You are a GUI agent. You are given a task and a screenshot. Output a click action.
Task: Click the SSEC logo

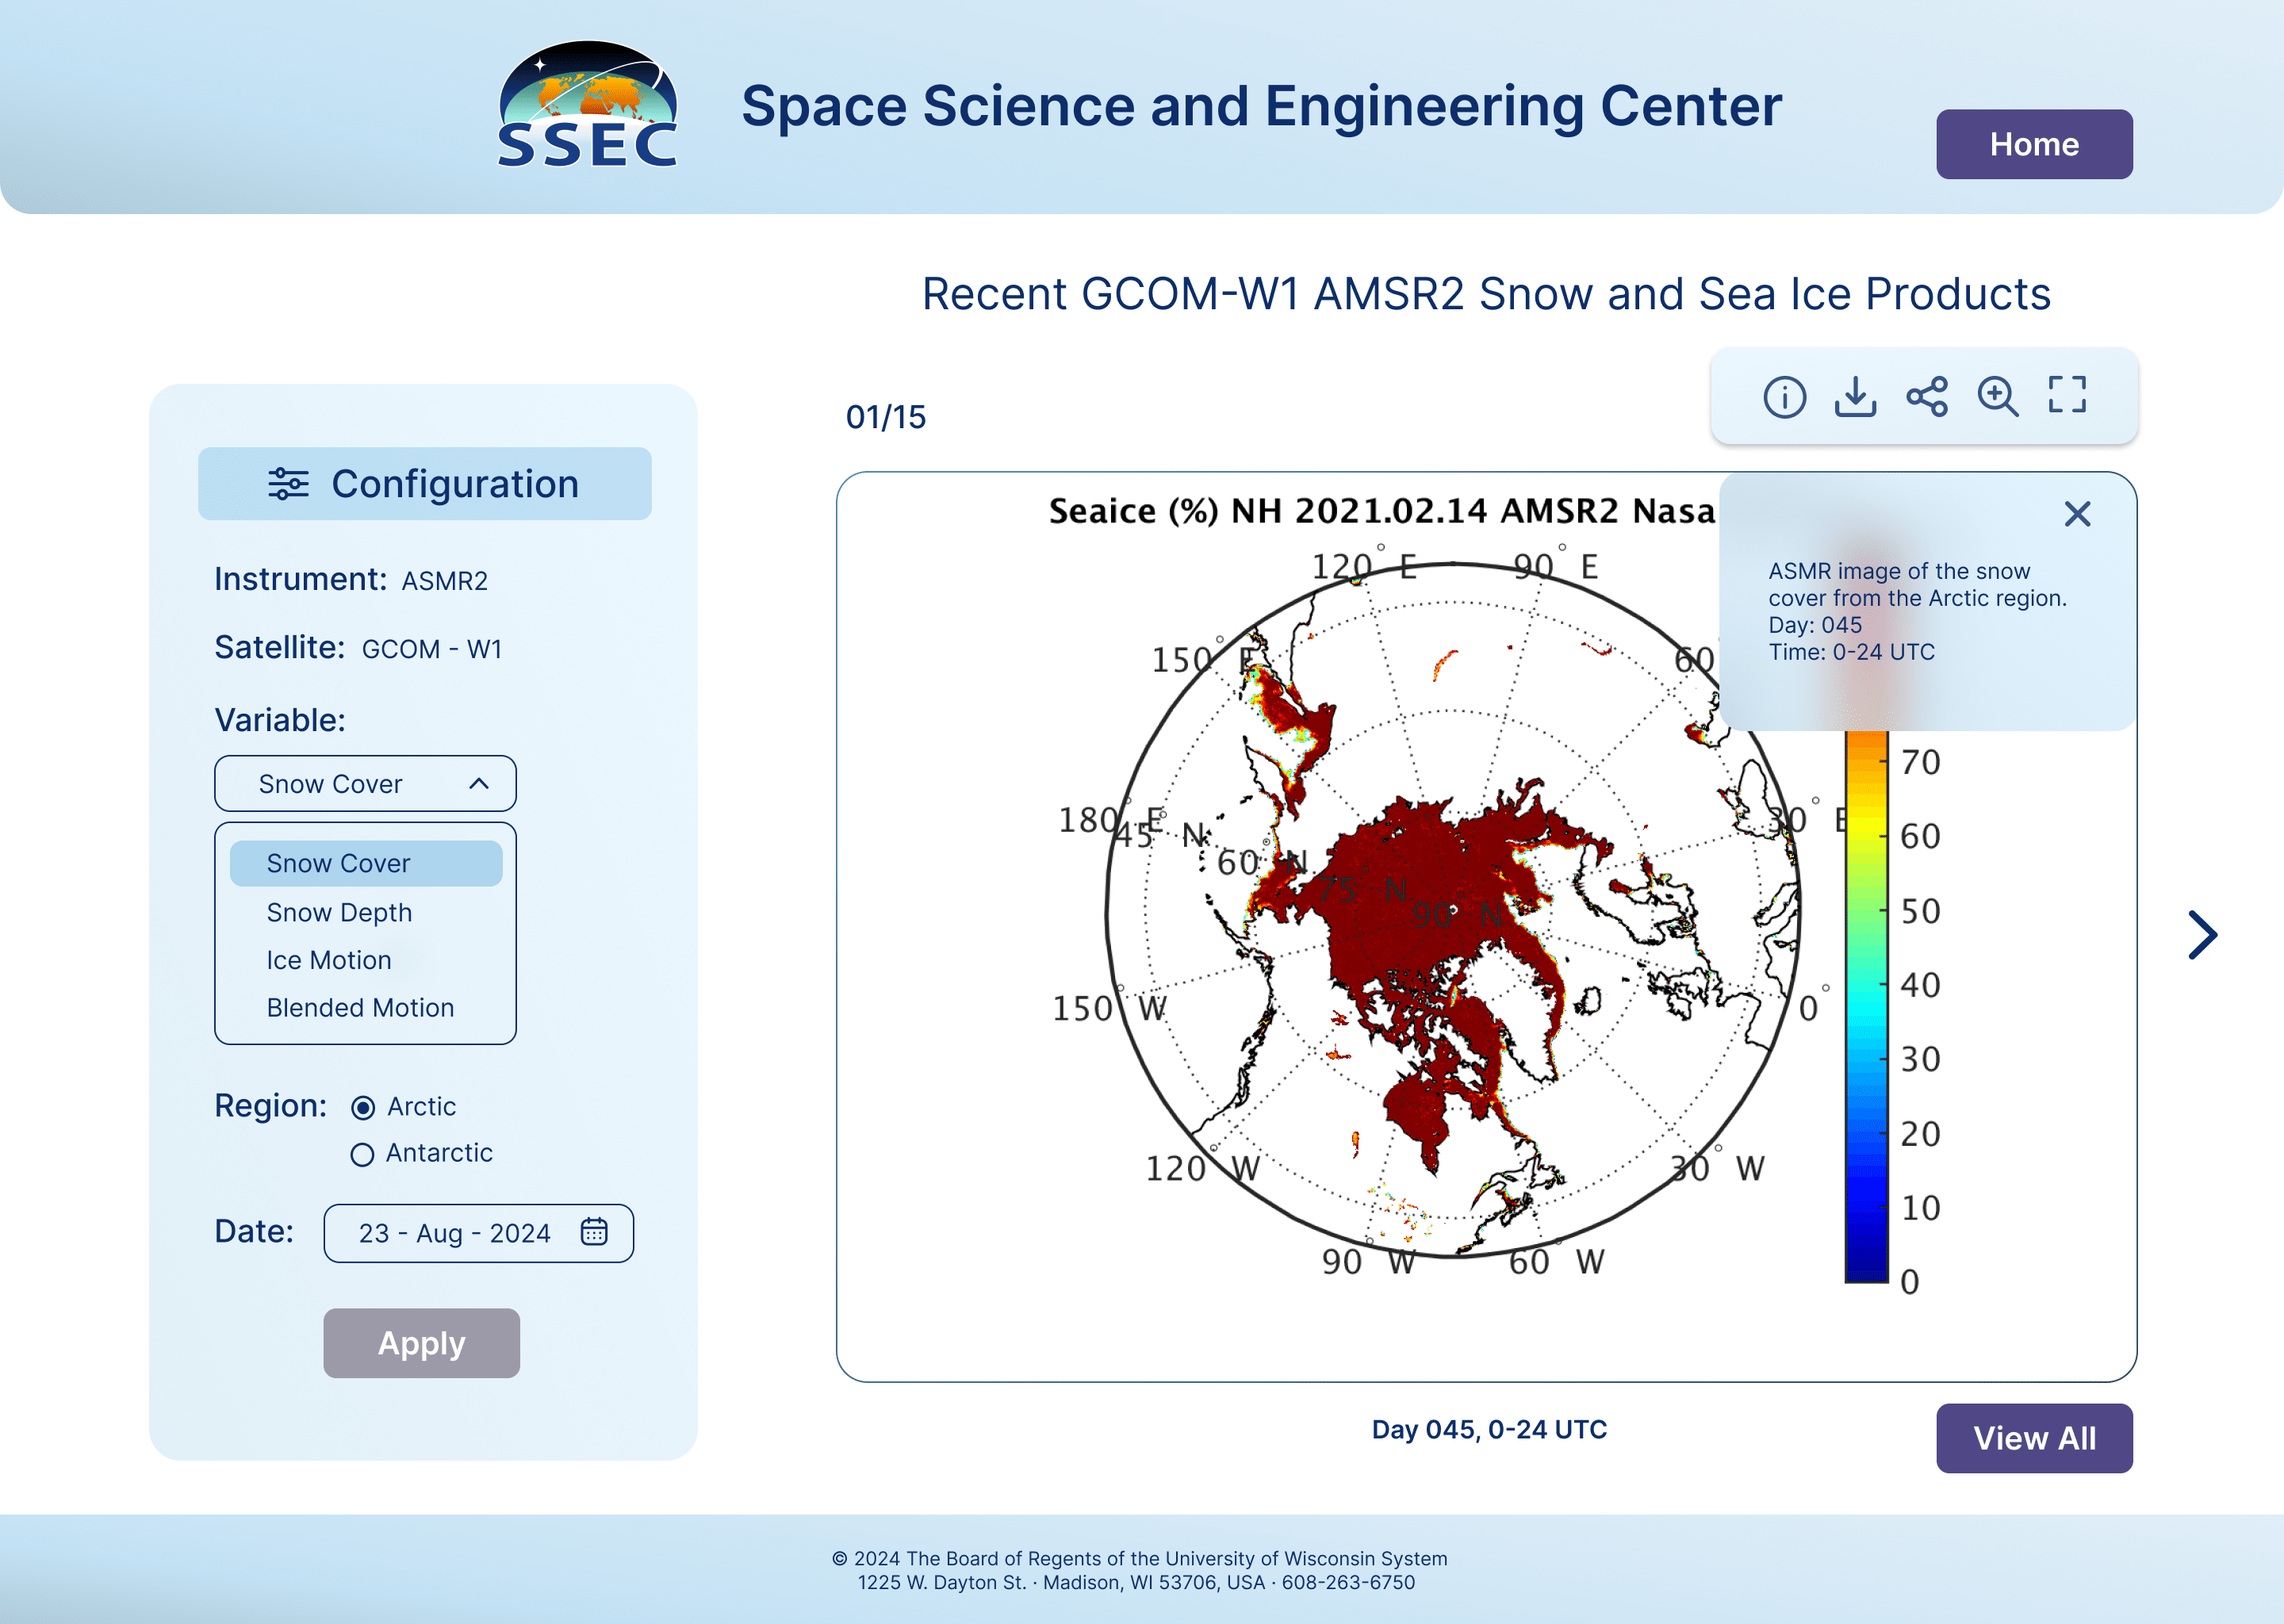[x=588, y=105]
